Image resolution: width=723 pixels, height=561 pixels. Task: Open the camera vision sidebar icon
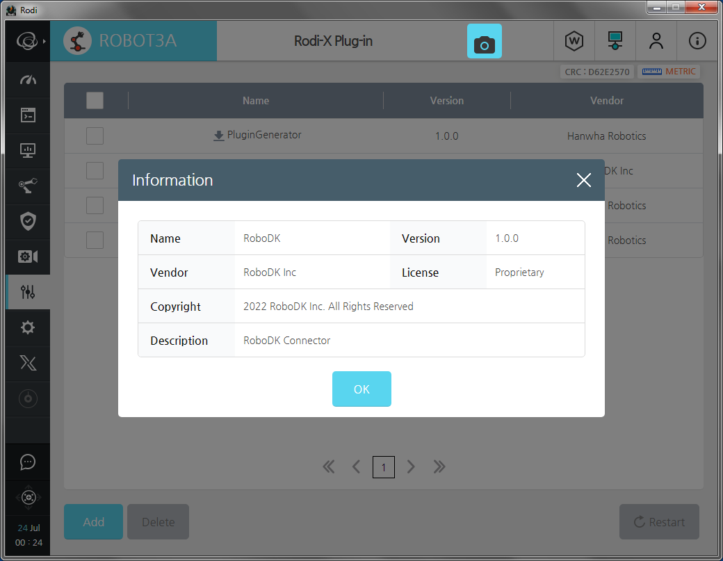[28, 257]
